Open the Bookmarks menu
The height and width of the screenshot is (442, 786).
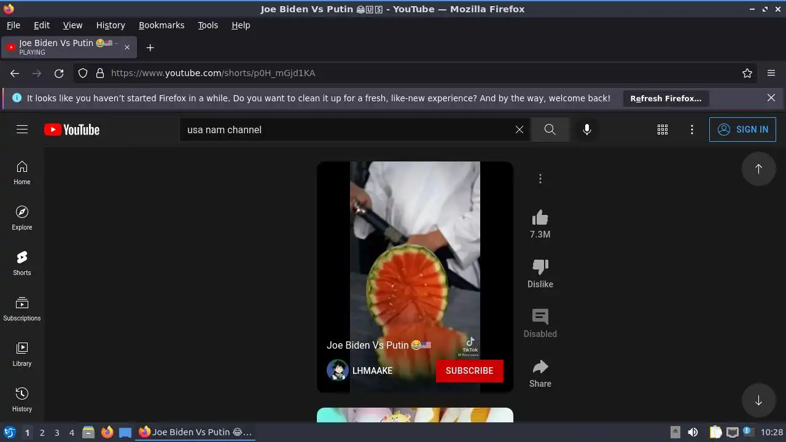point(161,25)
